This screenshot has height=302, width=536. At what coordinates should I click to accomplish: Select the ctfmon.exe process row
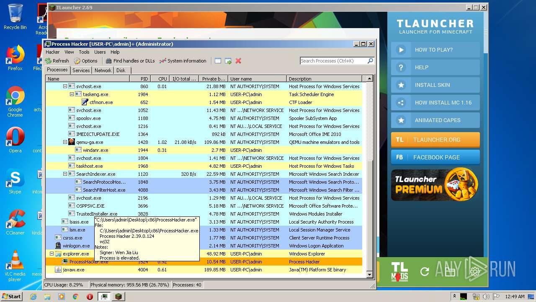(204, 102)
